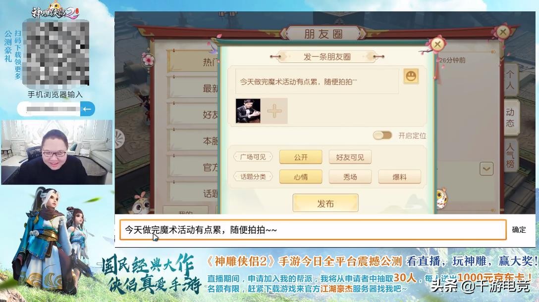This screenshot has width=539, height=302.
Task: Choose 秀场 topic category
Action: click(x=350, y=177)
